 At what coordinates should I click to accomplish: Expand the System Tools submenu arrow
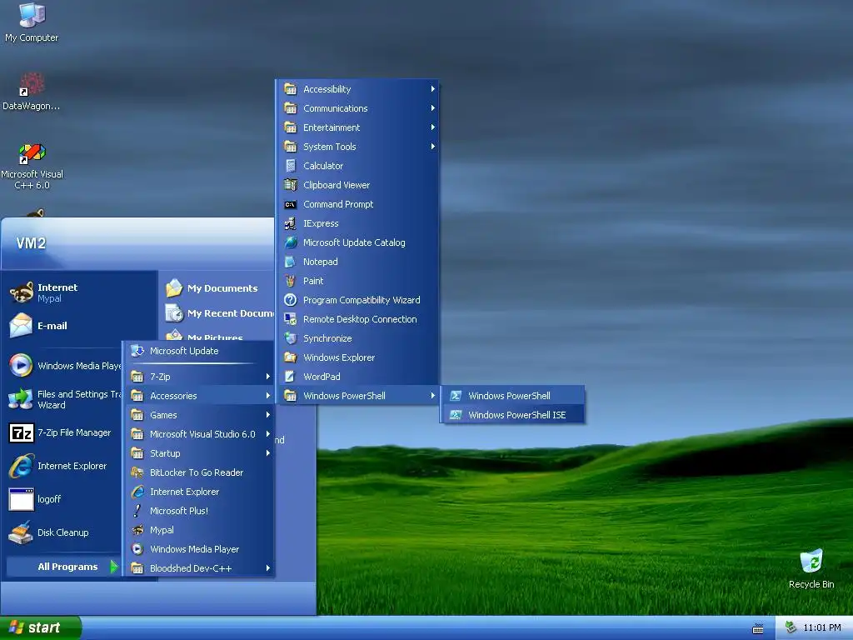[x=433, y=146]
